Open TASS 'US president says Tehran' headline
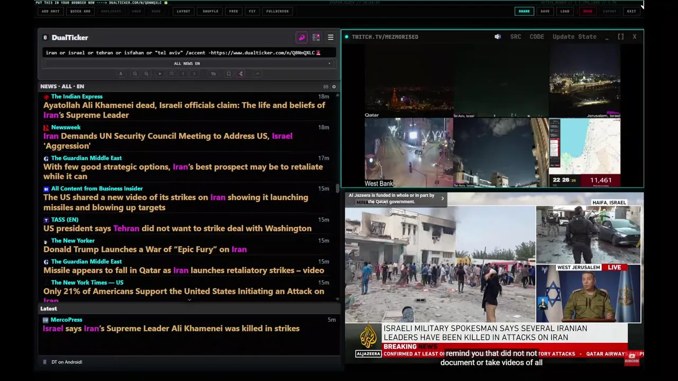 [x=177, y=229]
